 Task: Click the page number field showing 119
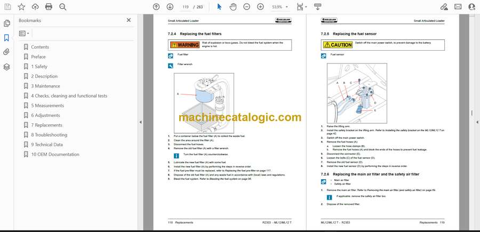point(185,7)
